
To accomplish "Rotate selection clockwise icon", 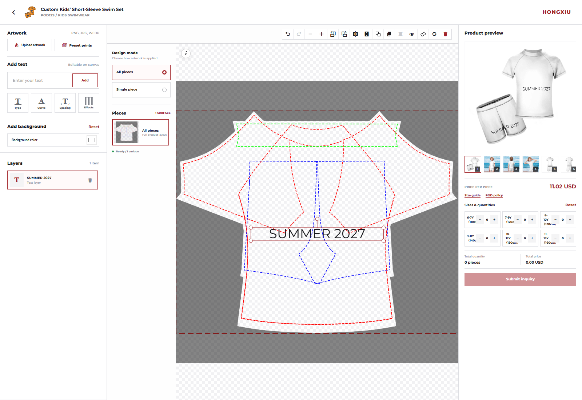I will pyautogui.click(x=344, y=34).
